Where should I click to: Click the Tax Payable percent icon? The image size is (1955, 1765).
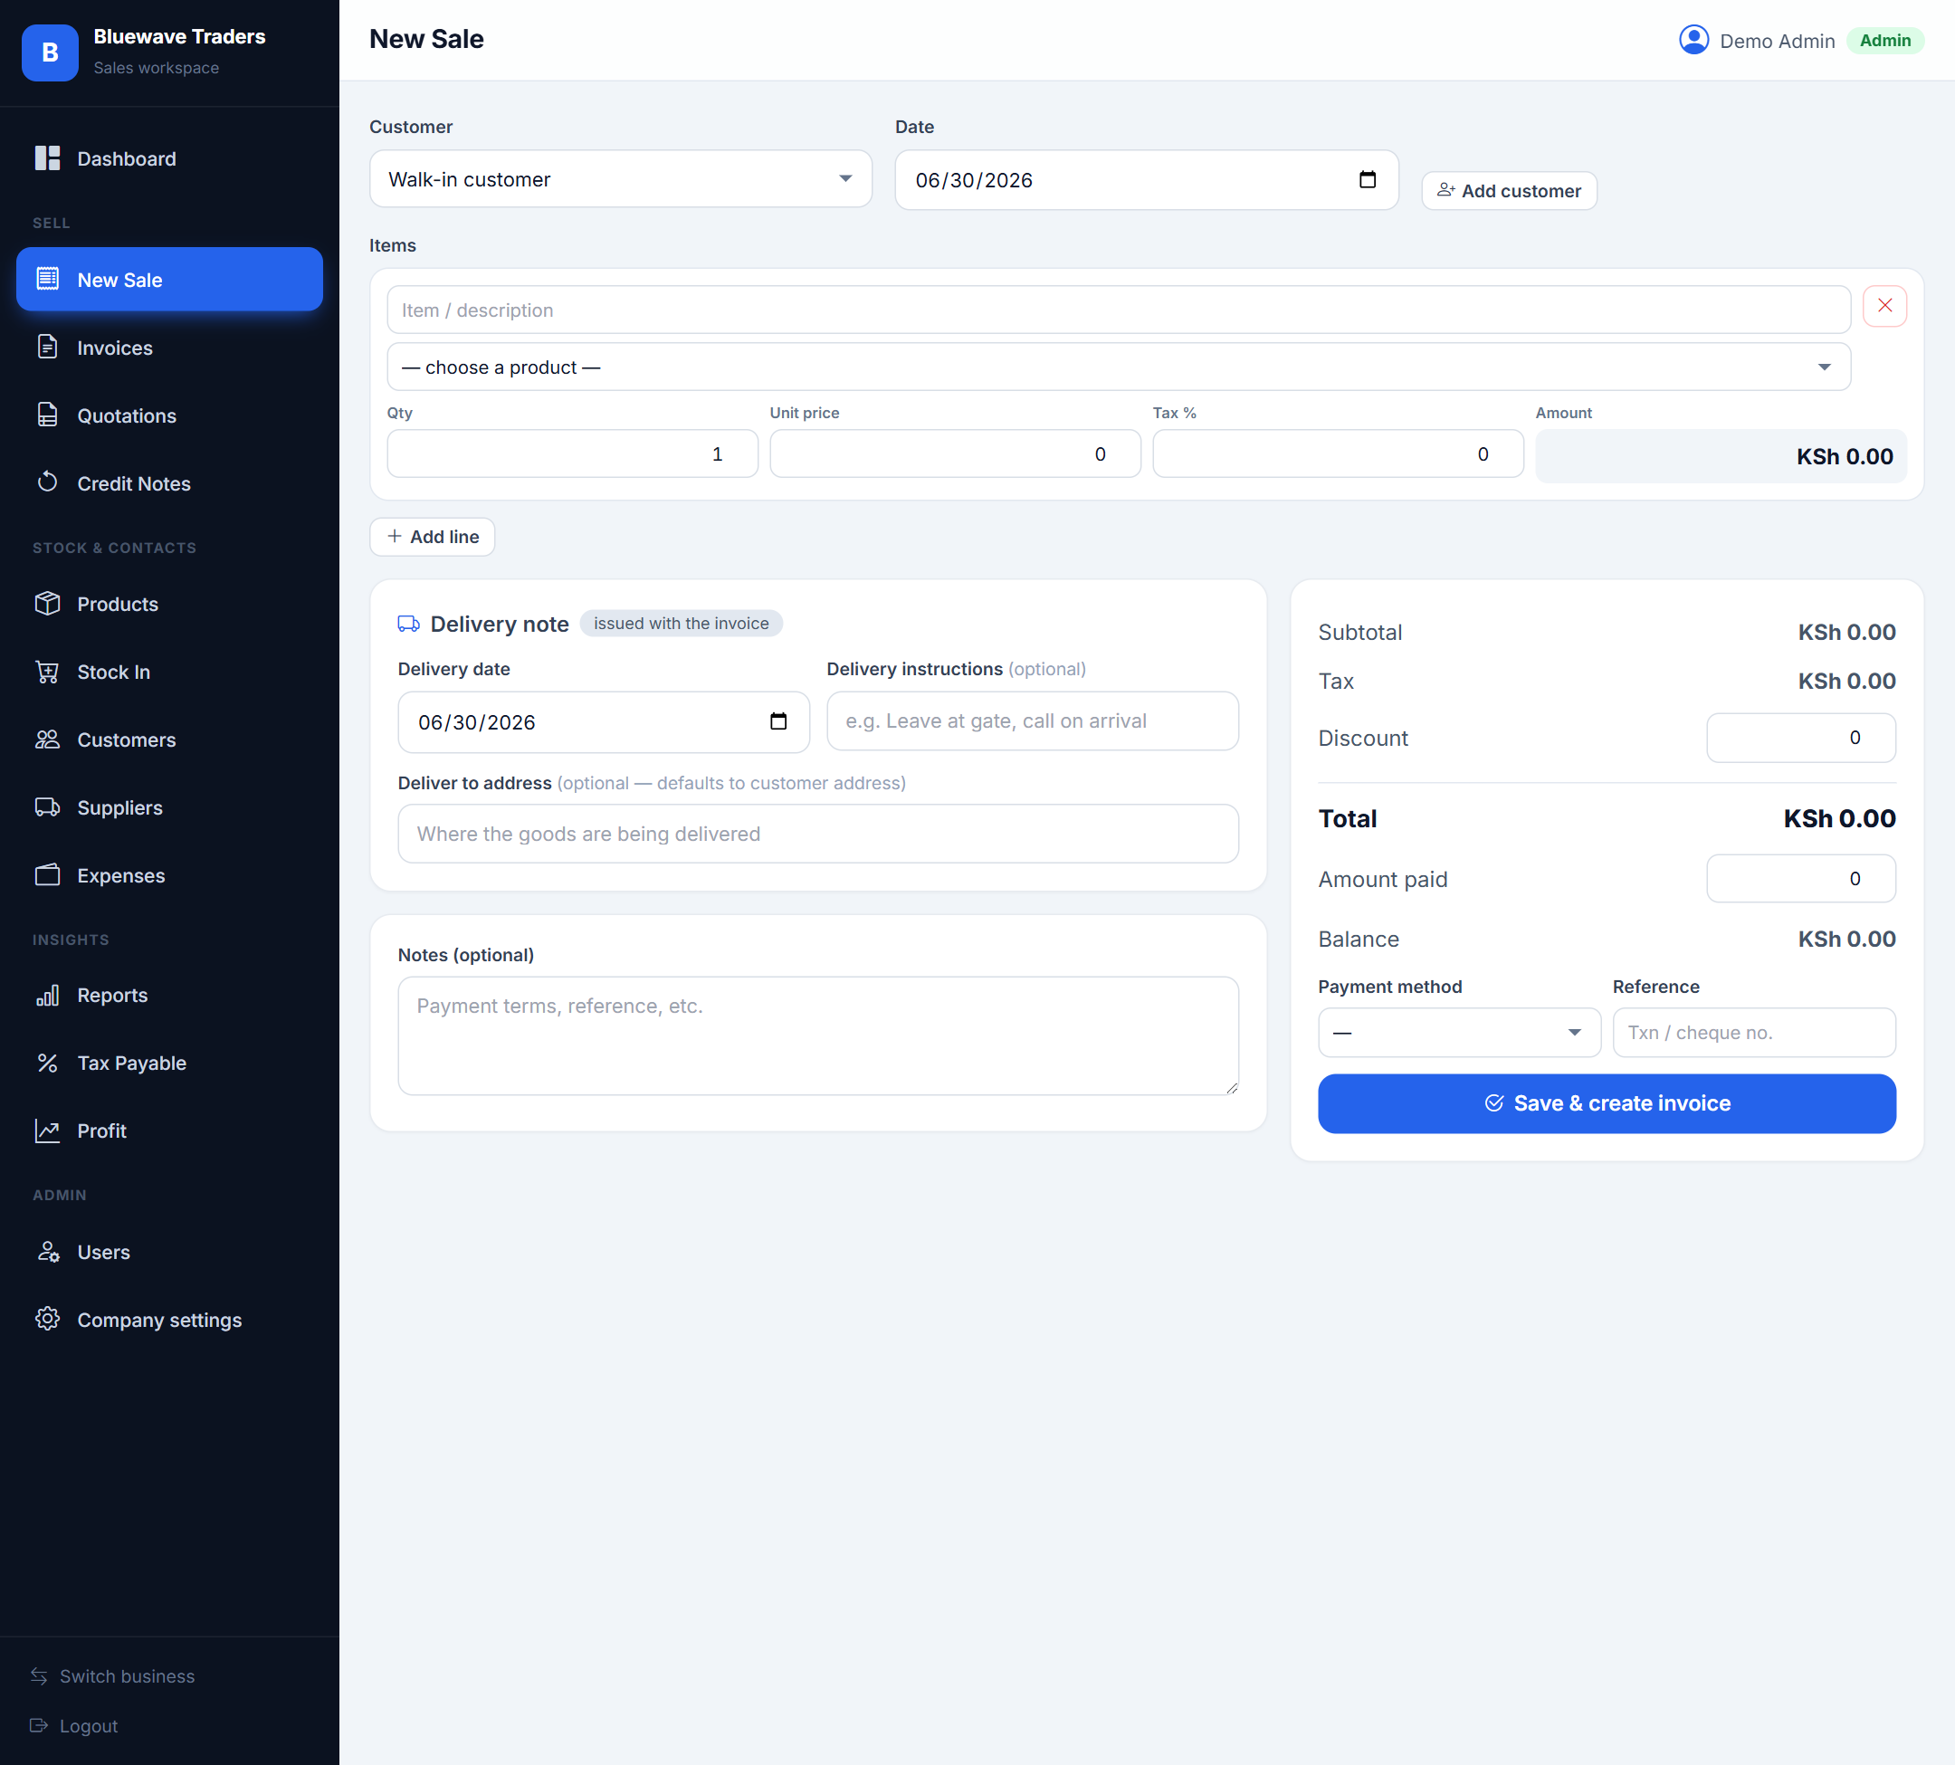point(47,1063)
